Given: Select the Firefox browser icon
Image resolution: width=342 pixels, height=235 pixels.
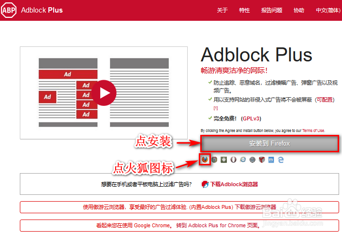Looking at the screenshot, I should (205, 160).
